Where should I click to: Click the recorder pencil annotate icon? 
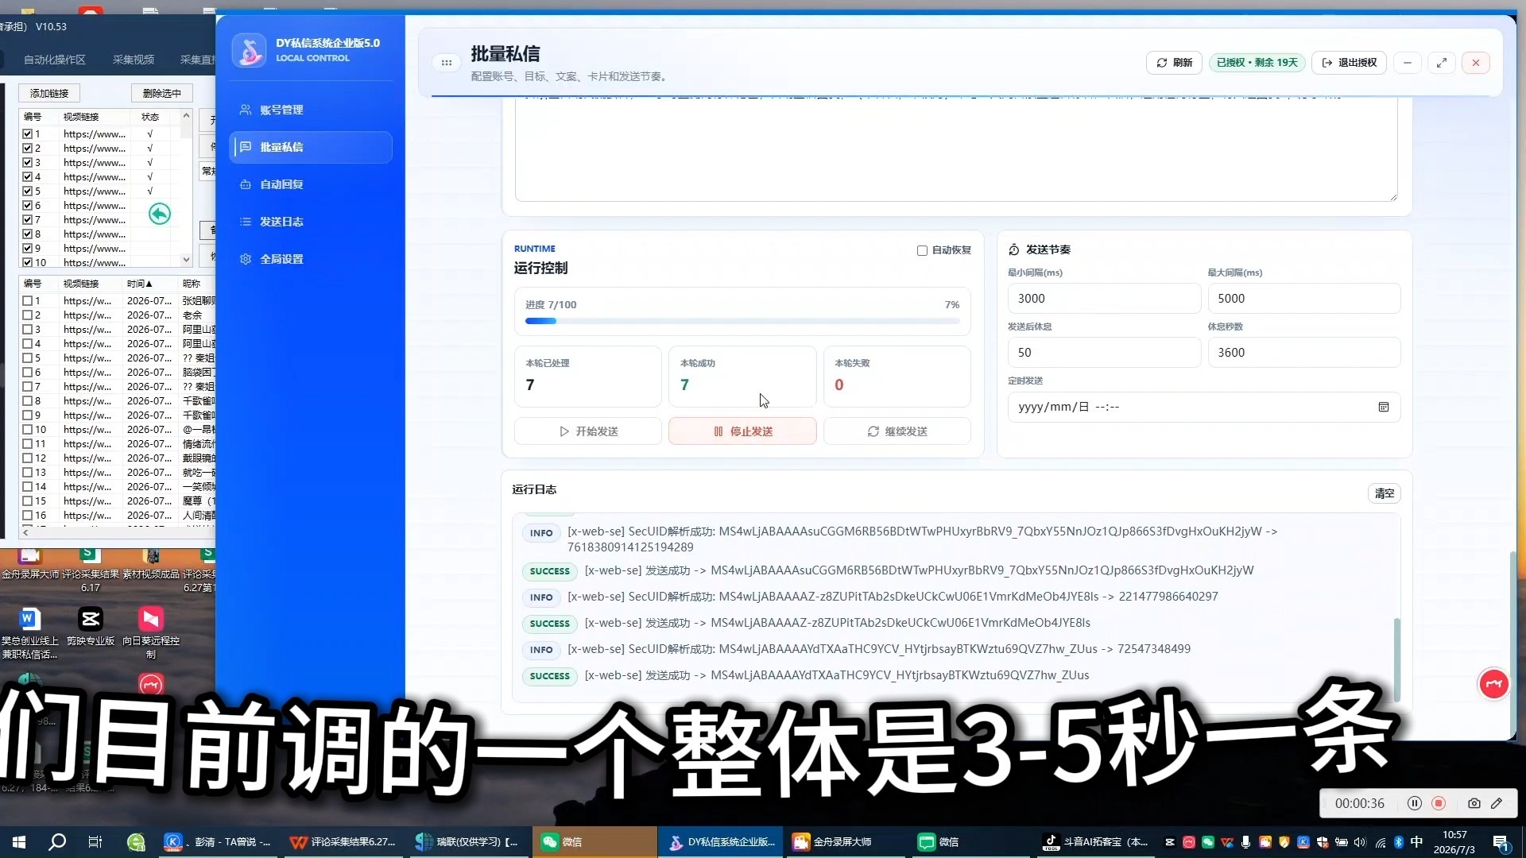1497,803
